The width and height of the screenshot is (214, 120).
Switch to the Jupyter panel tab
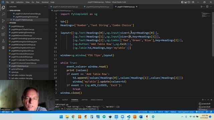point(85,100)
